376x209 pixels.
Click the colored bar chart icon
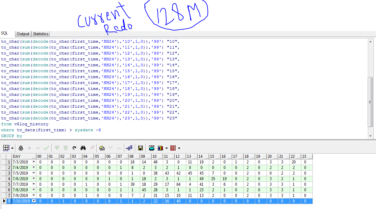point(161,148)
